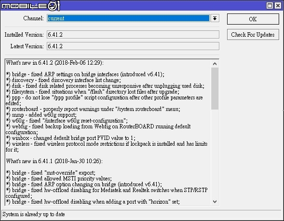Click "System is already up to date" status
284x221 pixels.
[x=34, y=214]
